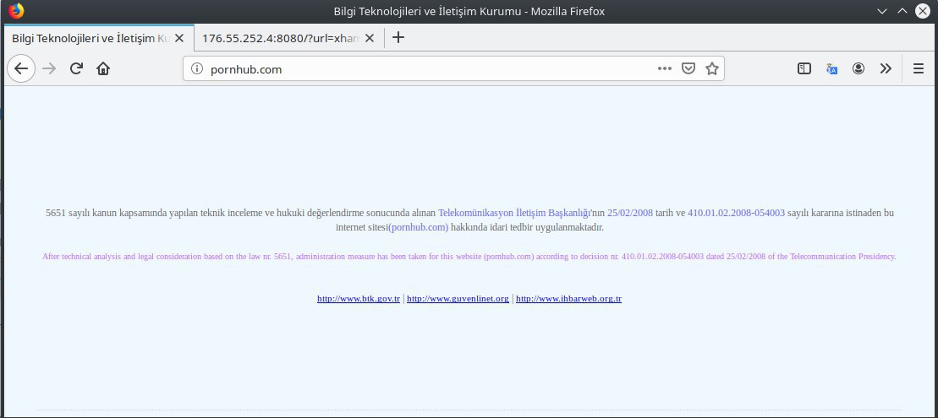This screenshot has width=938, height=418.
Task: Click the date 25/02/2008 in Turkish notice
Action: (x=630, y=213)
